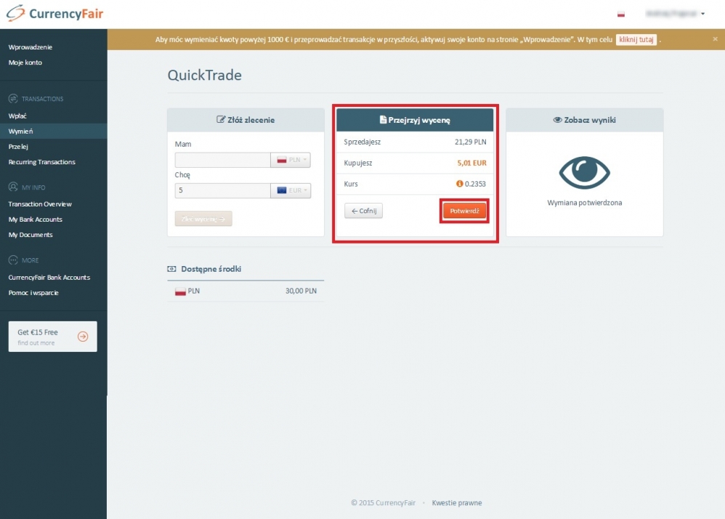Click the document icon in Przejrzyj wycenę header
This screenshot has height=519, width=725.
tap(384, 120)
